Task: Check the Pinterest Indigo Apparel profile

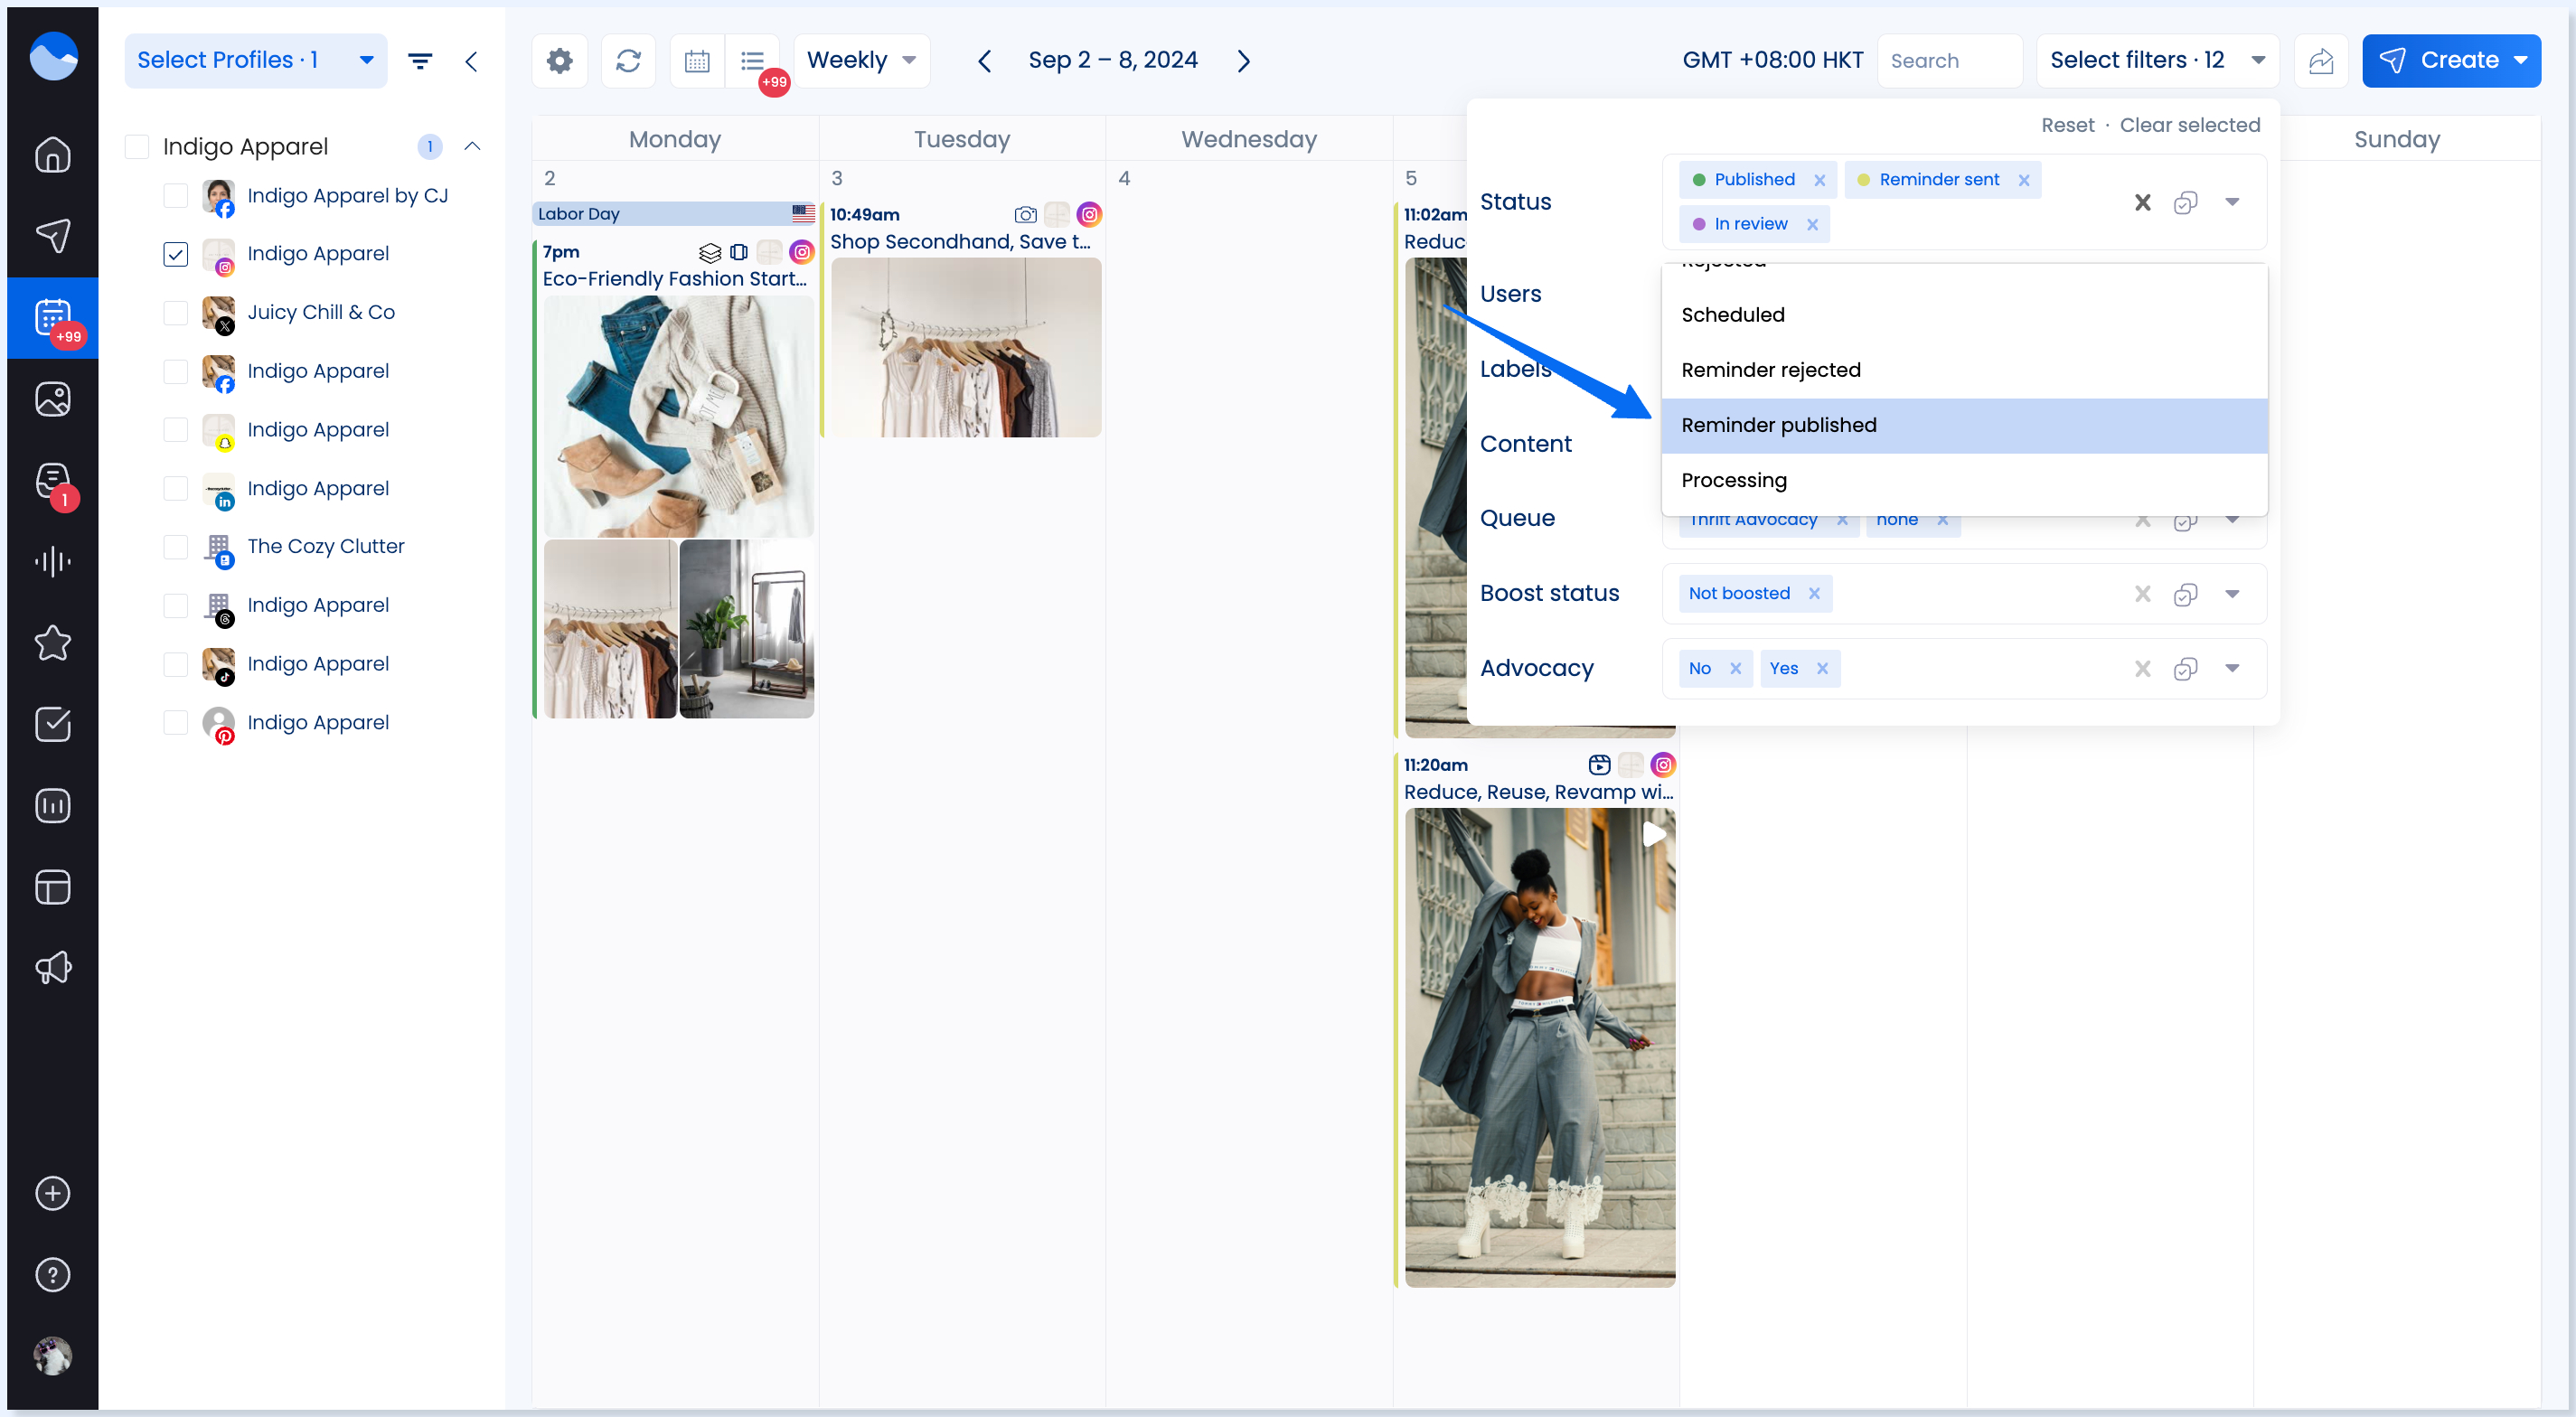Action: 175,723
